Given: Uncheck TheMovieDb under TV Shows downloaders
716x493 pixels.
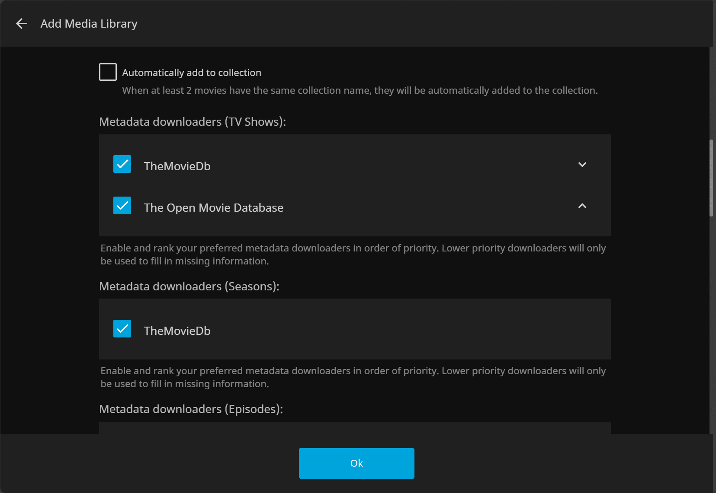Looking at the screenshot, I should tap(122, 164).
